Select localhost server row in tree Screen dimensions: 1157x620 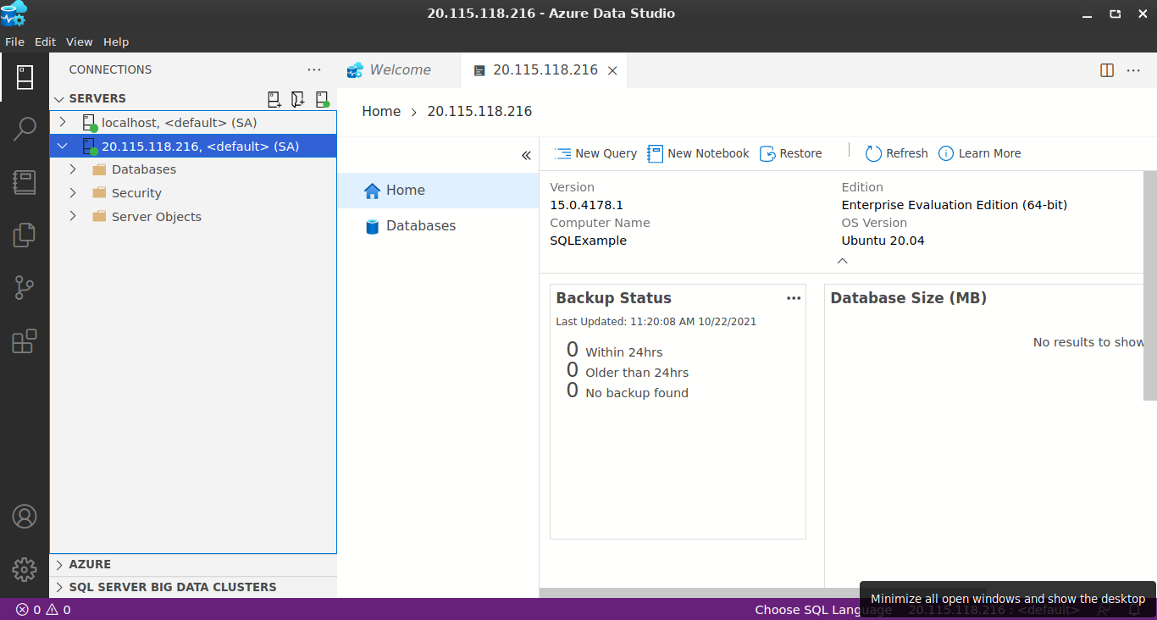tap(193, 122)
